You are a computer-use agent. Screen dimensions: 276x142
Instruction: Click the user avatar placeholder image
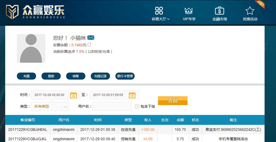point(31,48)
